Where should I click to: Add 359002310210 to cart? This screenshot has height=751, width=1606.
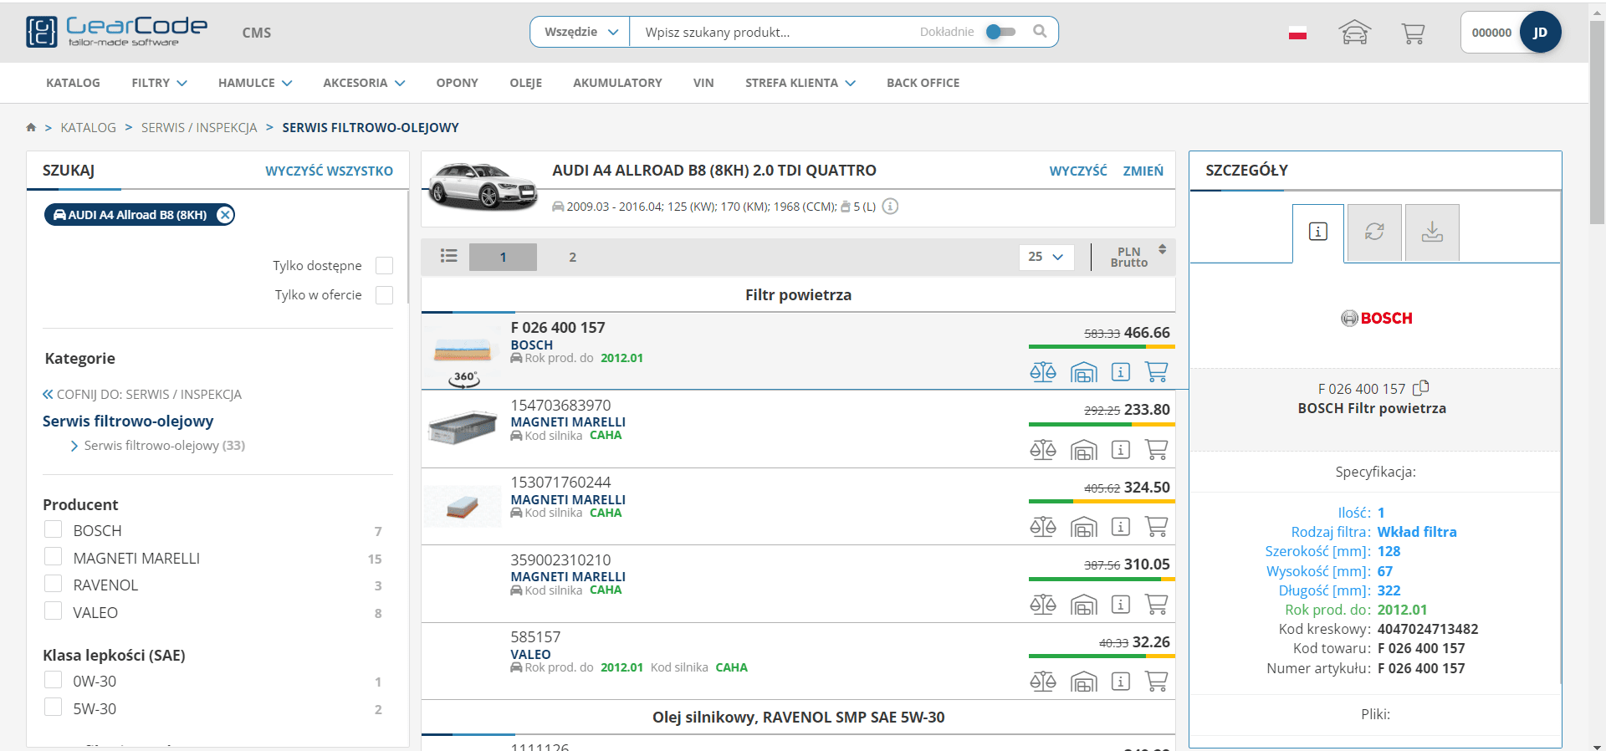(x=1156, y=604)
